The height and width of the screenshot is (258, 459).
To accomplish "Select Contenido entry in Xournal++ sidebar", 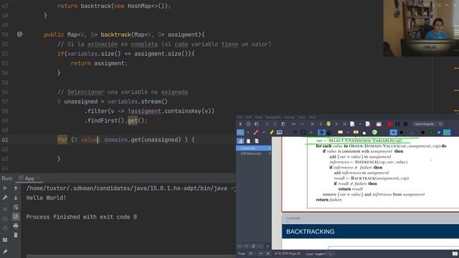I will click(253, 148).
